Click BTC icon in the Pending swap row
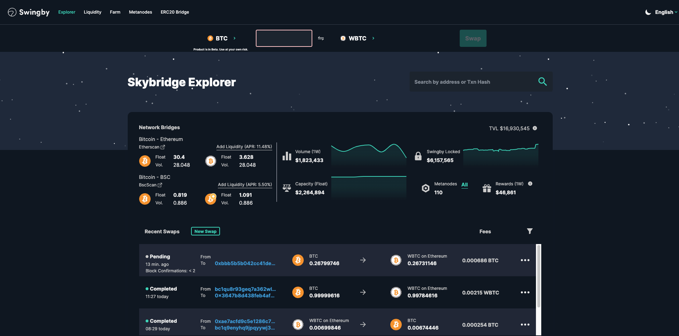Viewport: 679px width, 336px height. [x=298, y=260]
